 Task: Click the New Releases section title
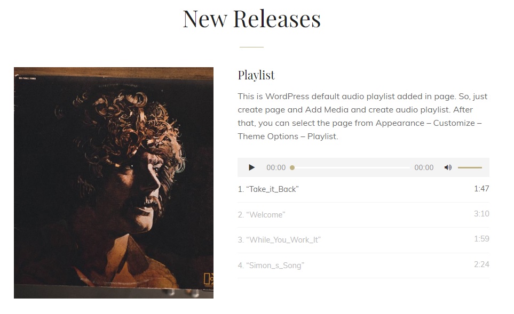(x=252, y=19)
